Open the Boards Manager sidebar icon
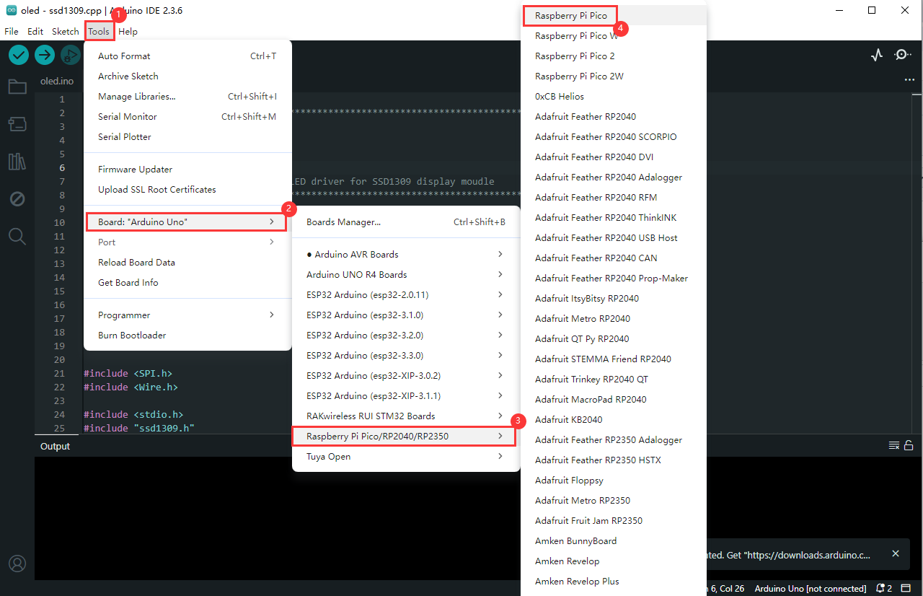 [17, 124]
